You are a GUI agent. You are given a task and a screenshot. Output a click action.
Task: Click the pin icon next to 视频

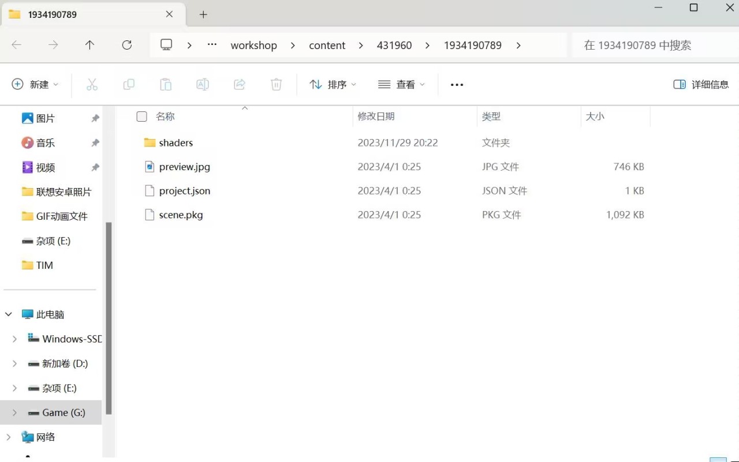[95, 168]
